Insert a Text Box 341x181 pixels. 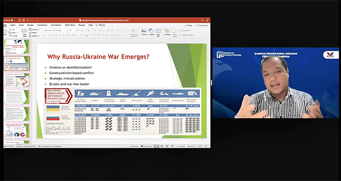158,33
